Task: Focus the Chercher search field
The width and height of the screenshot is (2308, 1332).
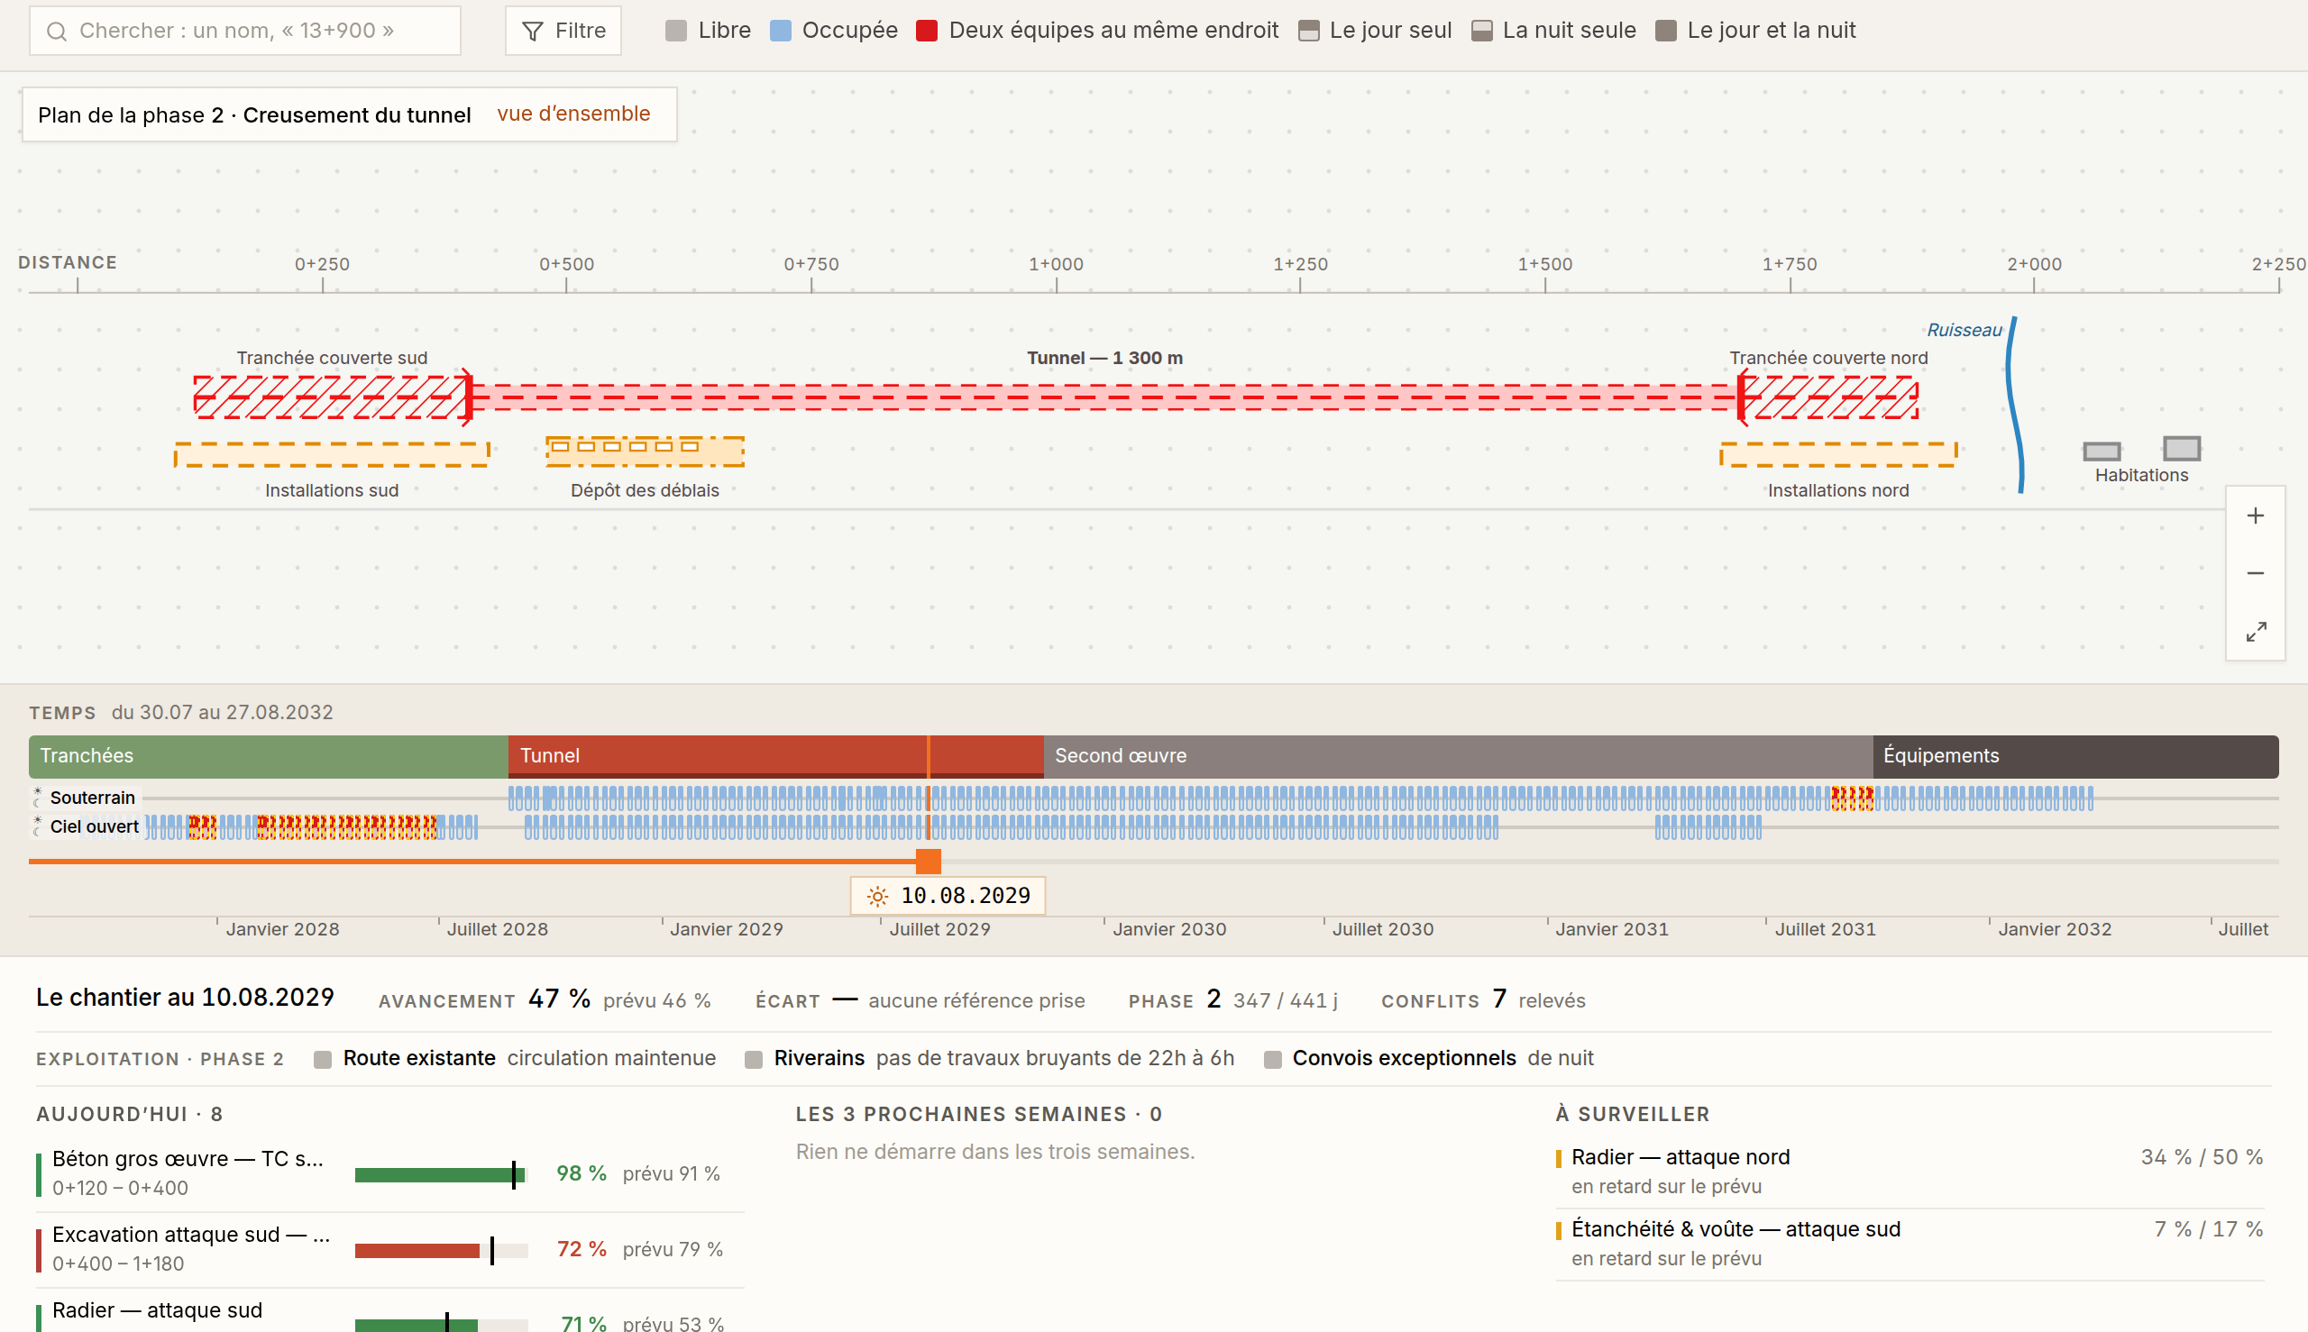Action: (x=244, y=32)
